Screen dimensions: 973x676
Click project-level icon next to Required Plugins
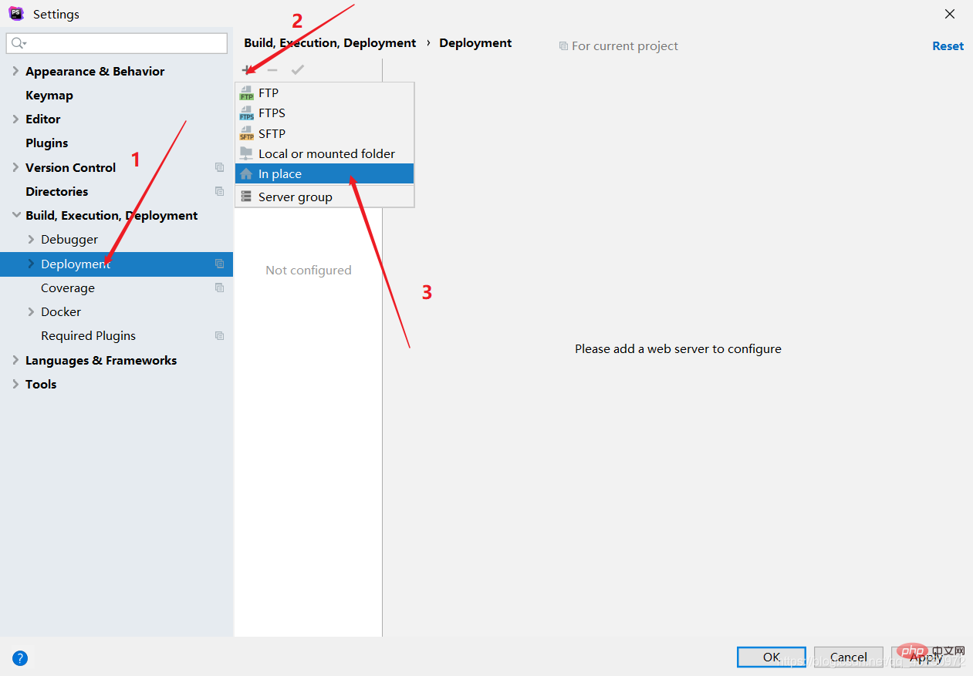coord(219,335)
